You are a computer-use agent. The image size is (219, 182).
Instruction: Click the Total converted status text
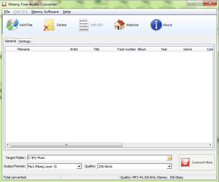(x=15, y=177)
